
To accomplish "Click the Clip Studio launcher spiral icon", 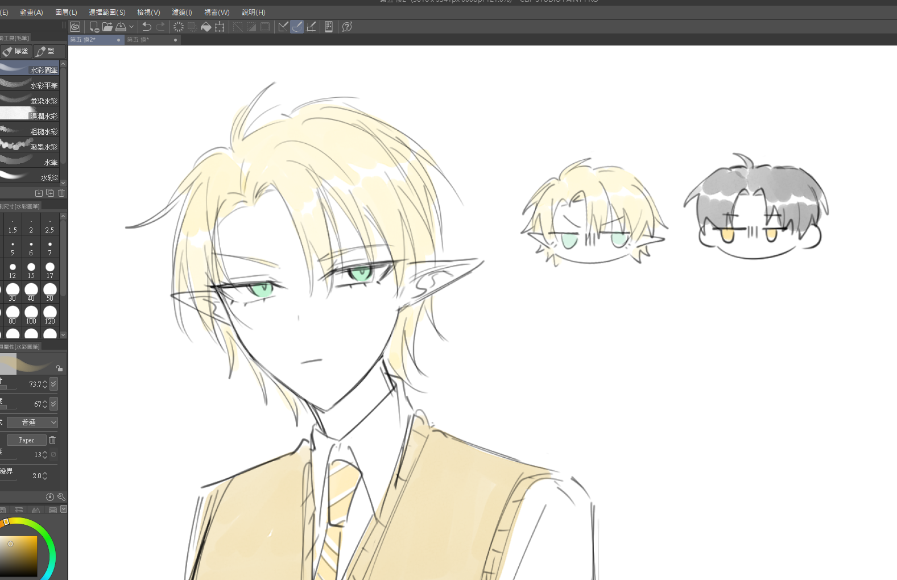I will (75, 27).
